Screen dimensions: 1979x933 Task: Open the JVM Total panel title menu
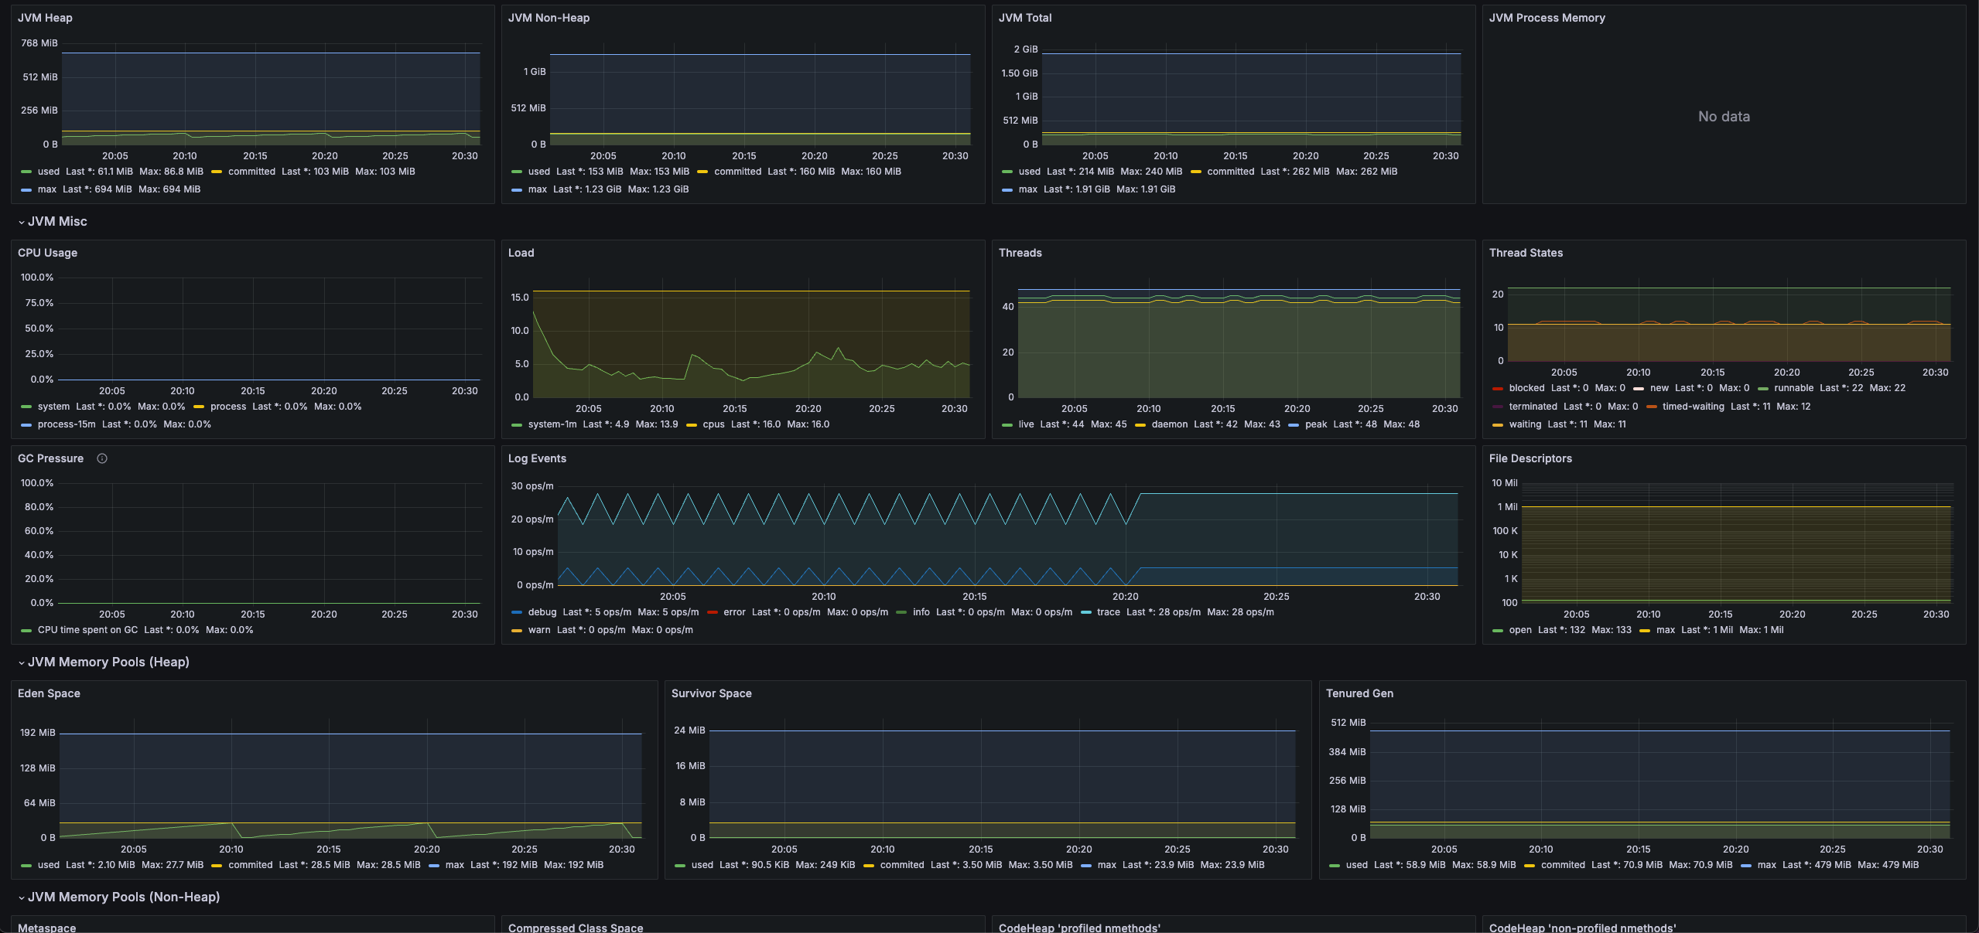pyautogui.click(x=1024, y=18)
